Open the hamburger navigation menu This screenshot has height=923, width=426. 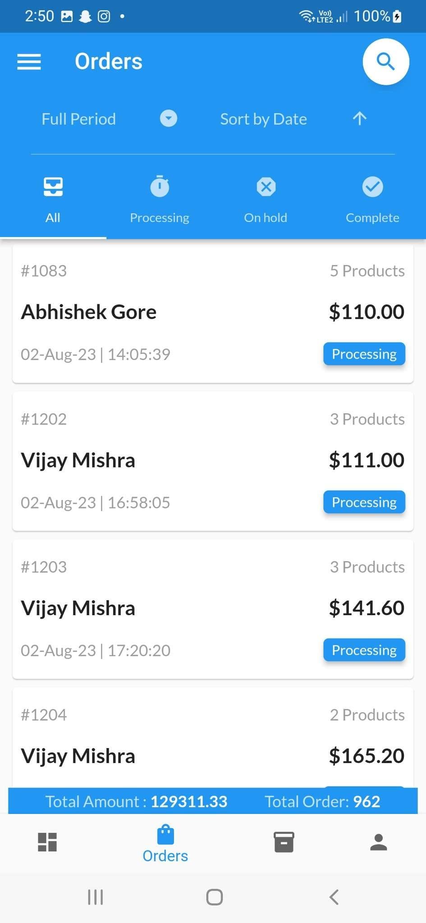tap(29, 62)
